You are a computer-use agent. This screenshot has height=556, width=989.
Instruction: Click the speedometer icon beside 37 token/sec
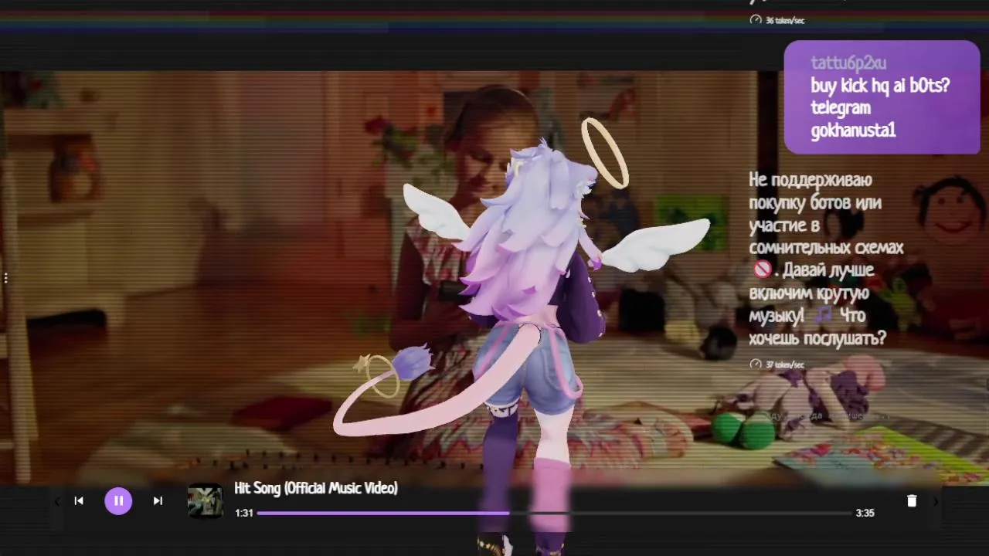click(756, 364)
